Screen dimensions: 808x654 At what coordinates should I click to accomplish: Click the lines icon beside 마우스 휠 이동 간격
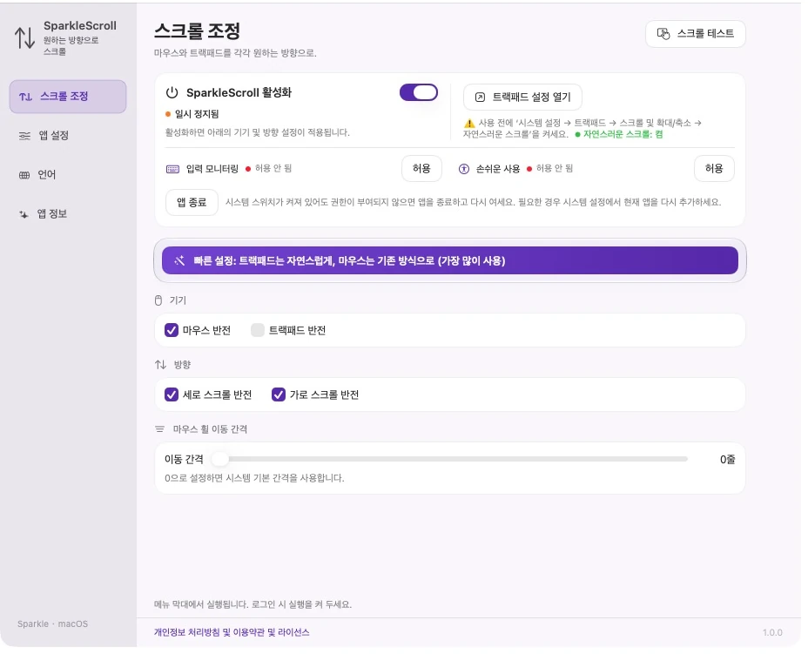pyautogui.click(x=159, y=429)
